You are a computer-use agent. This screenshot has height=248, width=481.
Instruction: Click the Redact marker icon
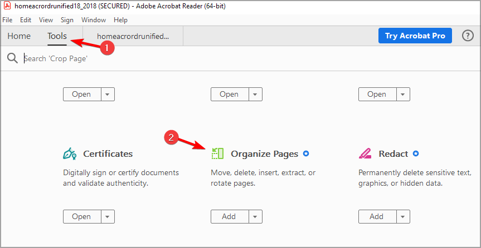[x=365, y=153]
